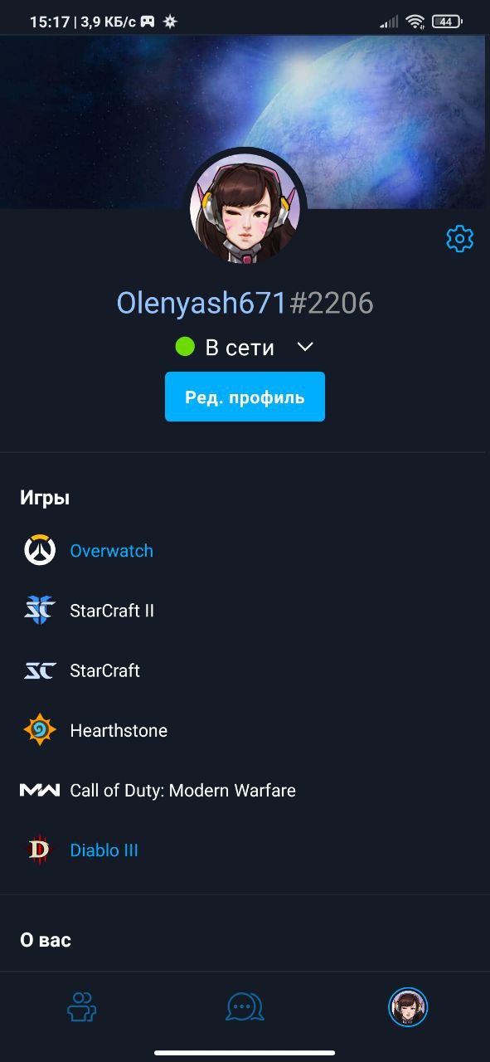Open the Overwatch game link

pos(111,551)
